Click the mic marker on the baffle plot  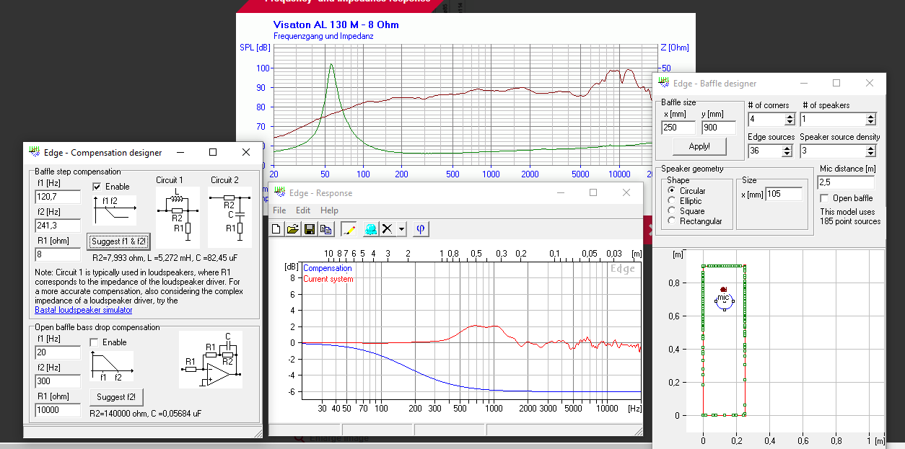coord(724,298)
